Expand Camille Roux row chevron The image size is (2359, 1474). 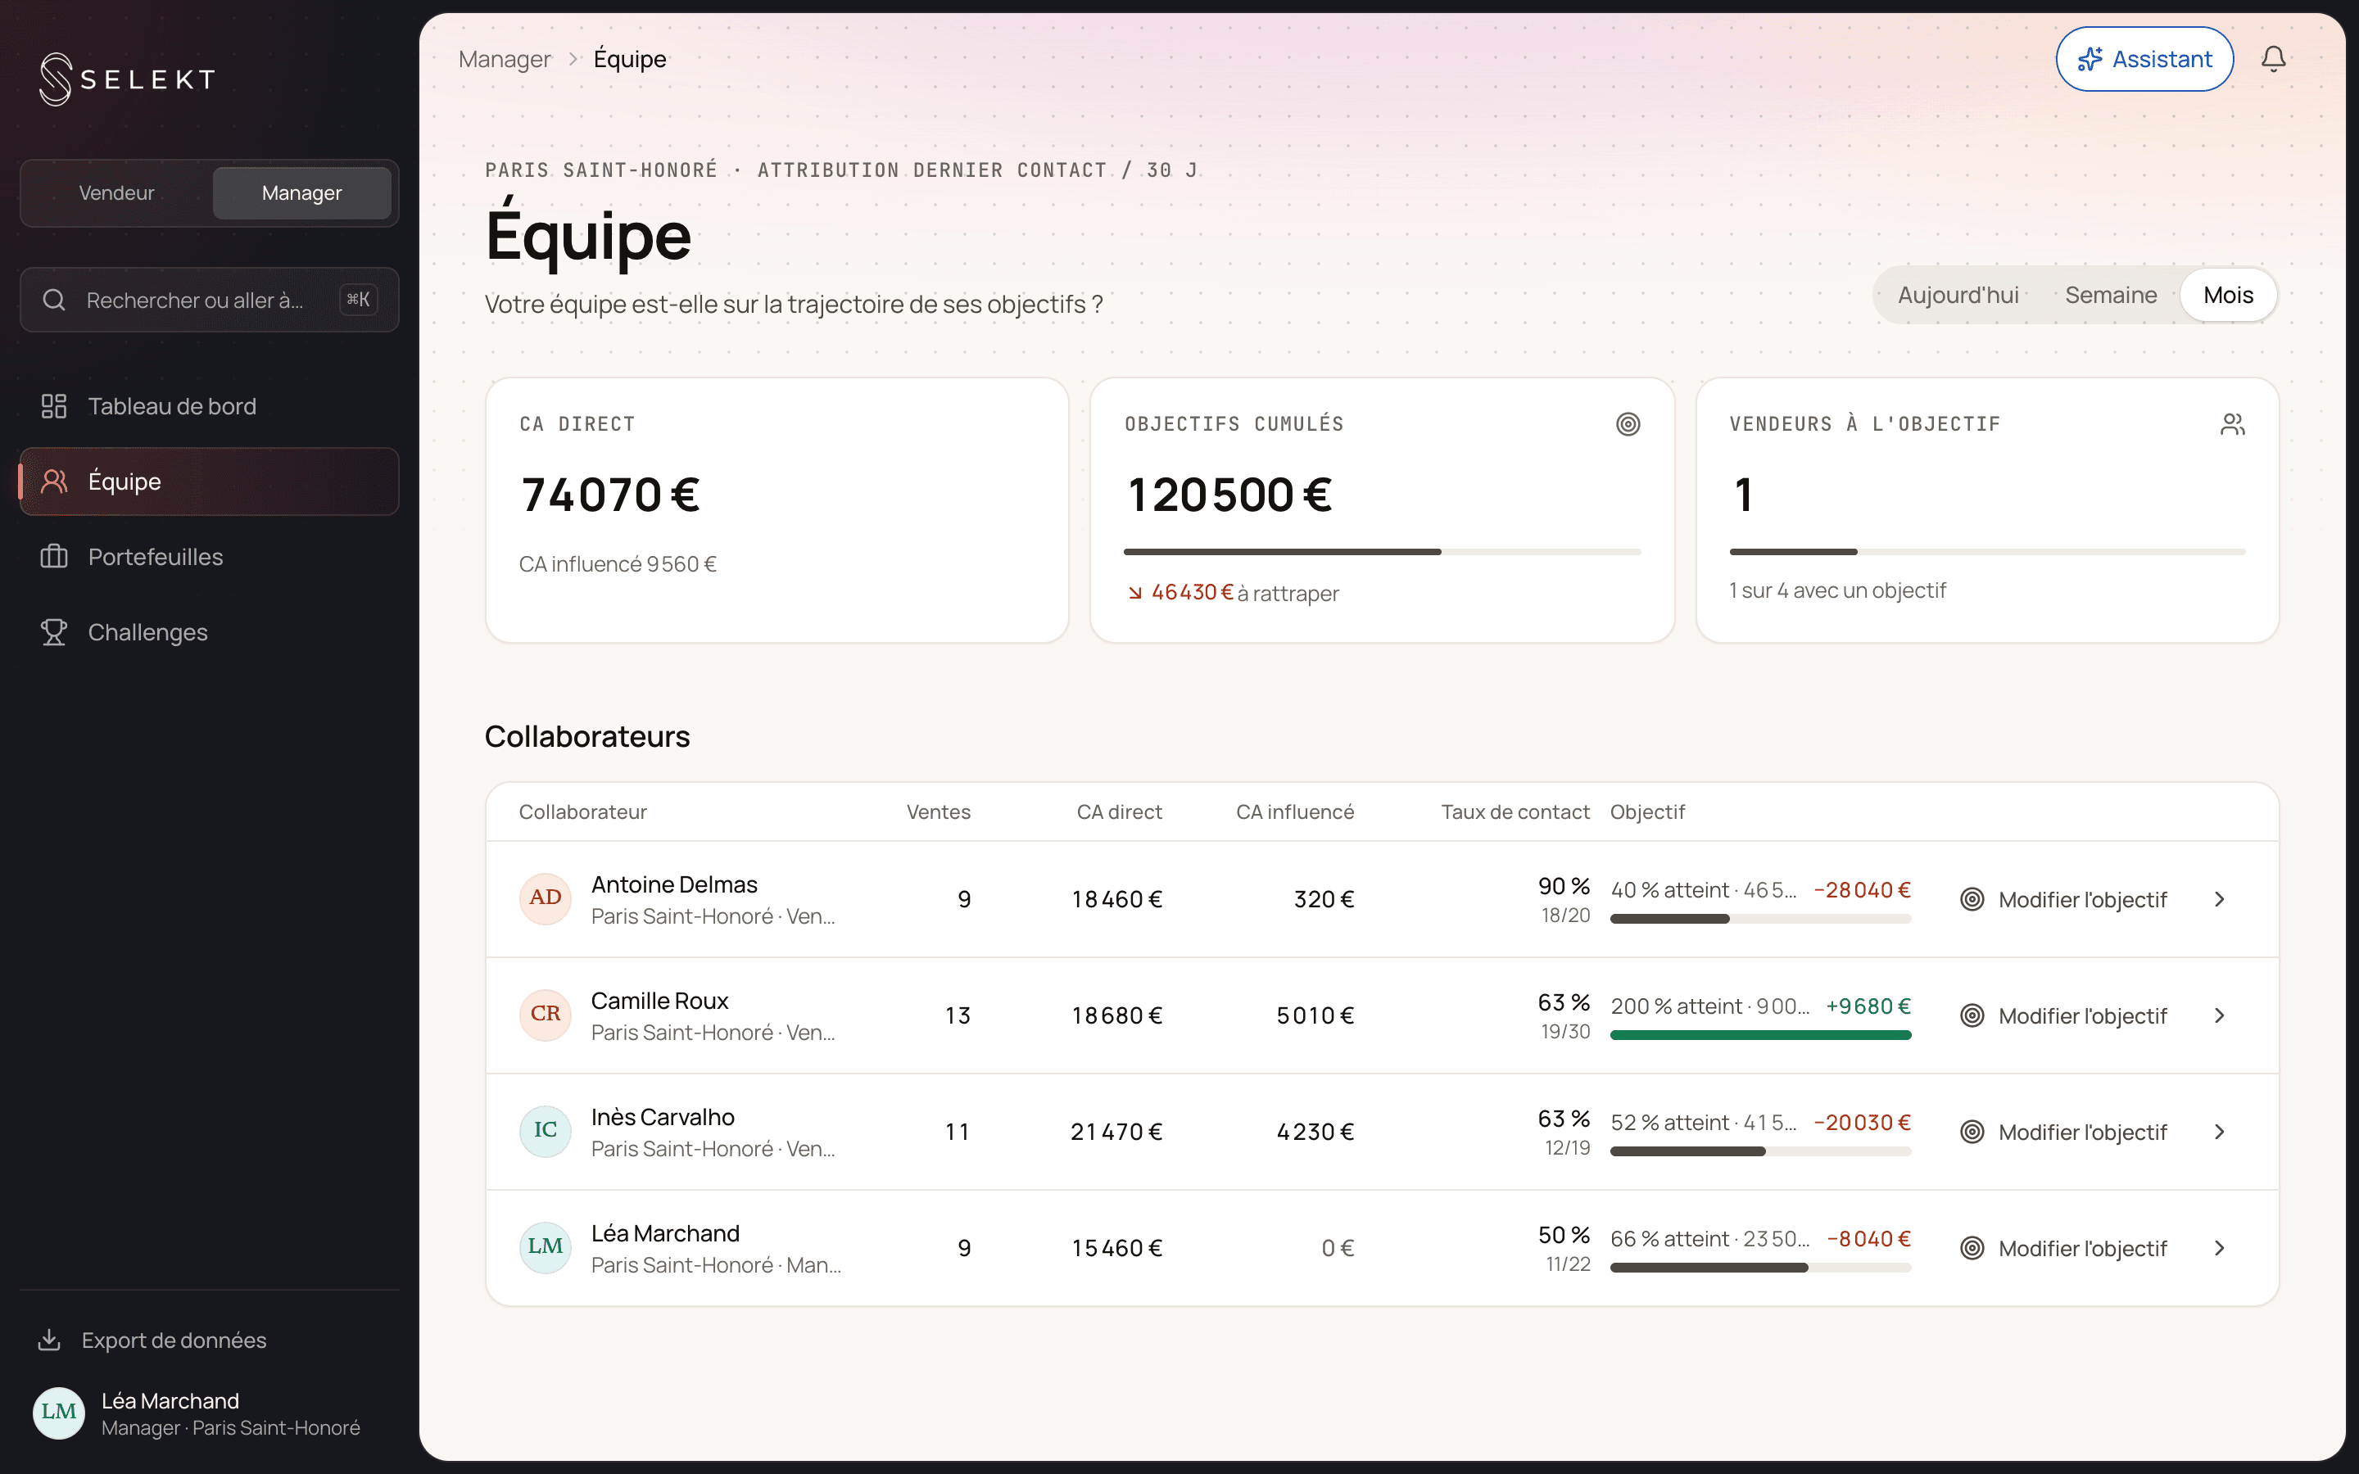(x=2220, y=1015)
